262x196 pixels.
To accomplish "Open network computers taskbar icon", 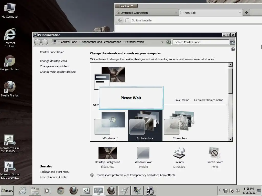I will (150, 190).
